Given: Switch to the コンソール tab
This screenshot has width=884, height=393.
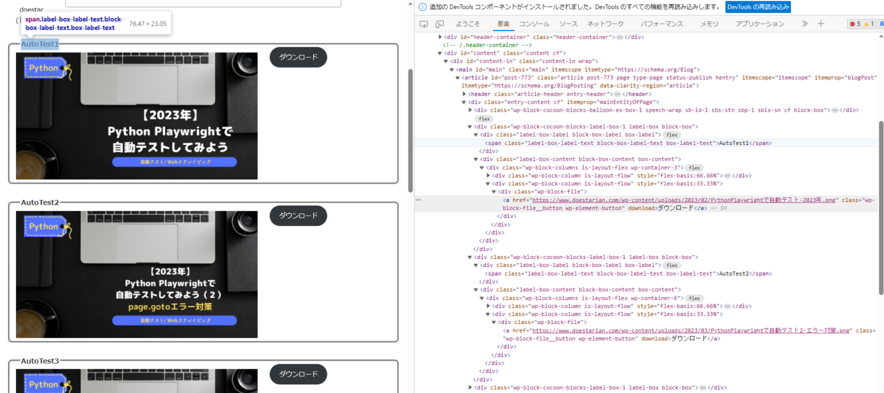Looking at the screenshot, I should point(534,24).
